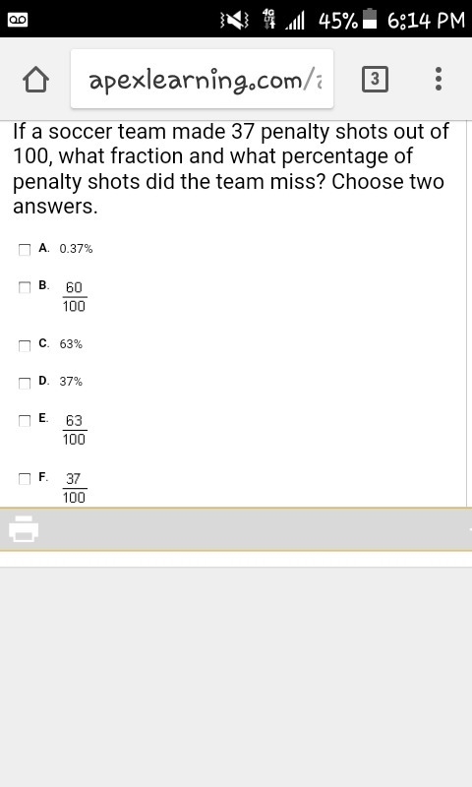This screenshot has height=787, width=472.
Task: Select checkbox C for 63%
Action: click(x=25, y=345)
